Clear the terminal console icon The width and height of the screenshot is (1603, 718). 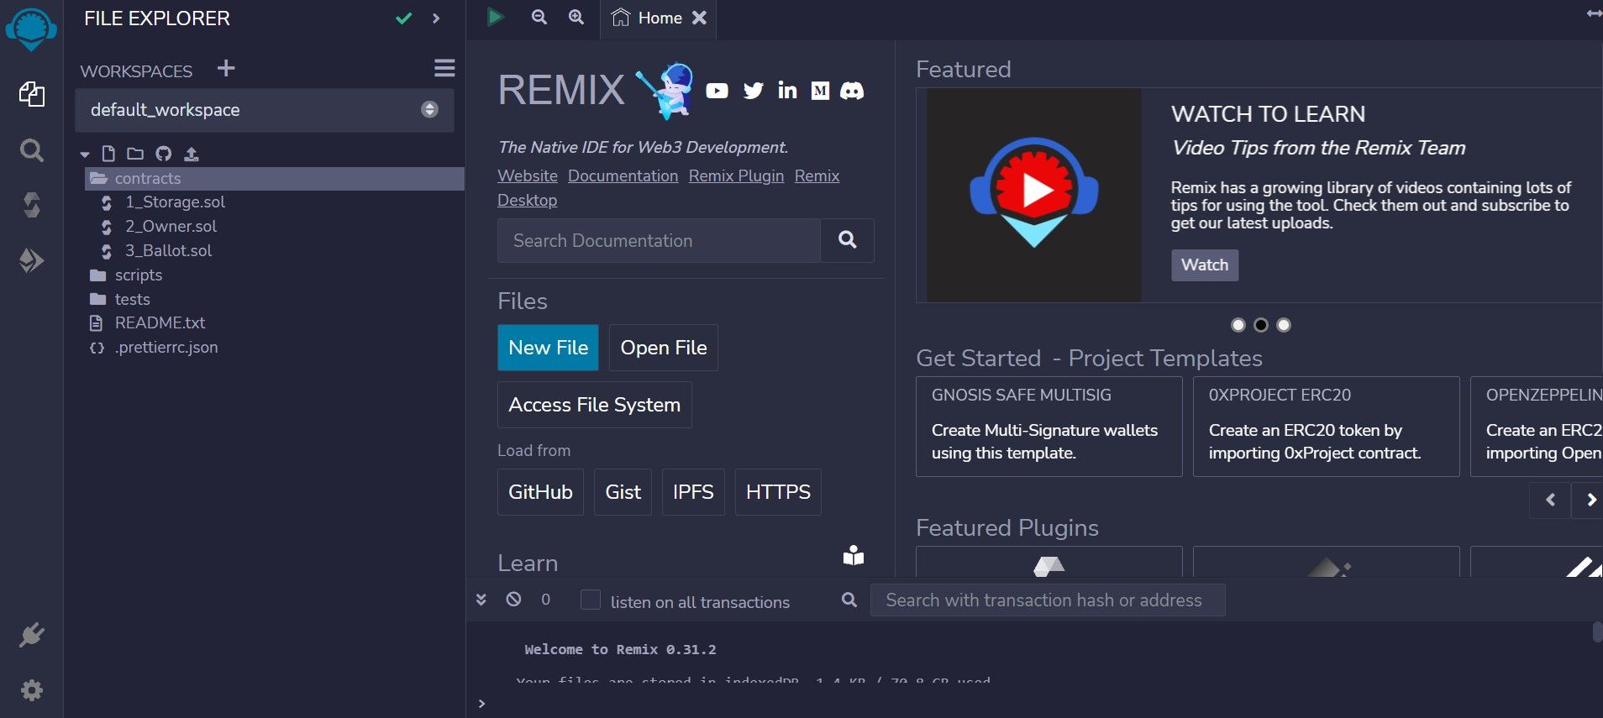pos(513,599)
